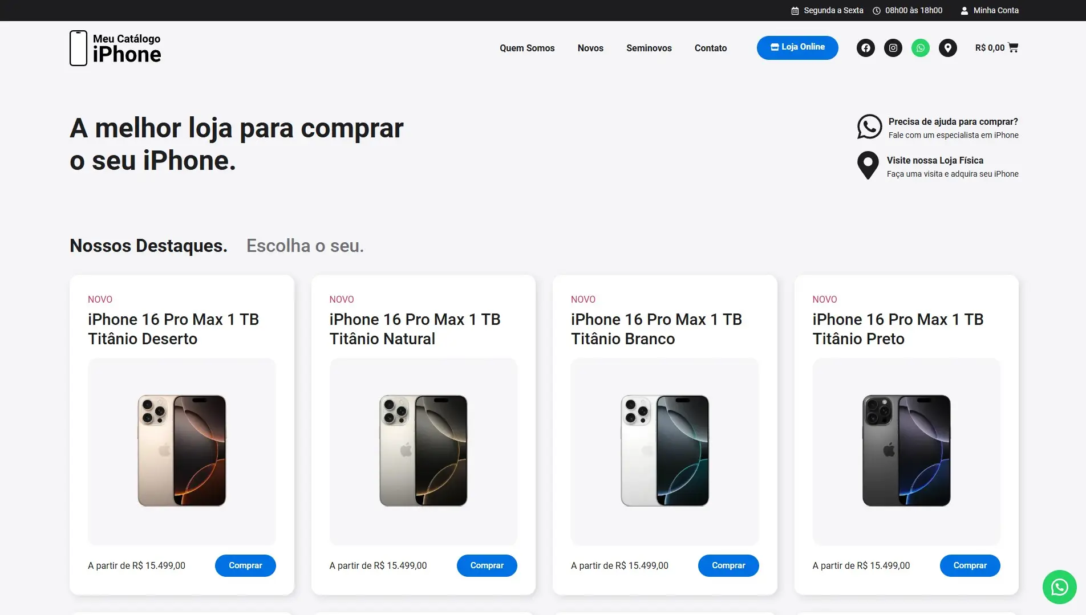Click the Precisa de ajuda para comprar link
The width and height of the screenshot is (1086, 615).
(x=953, y=121)
